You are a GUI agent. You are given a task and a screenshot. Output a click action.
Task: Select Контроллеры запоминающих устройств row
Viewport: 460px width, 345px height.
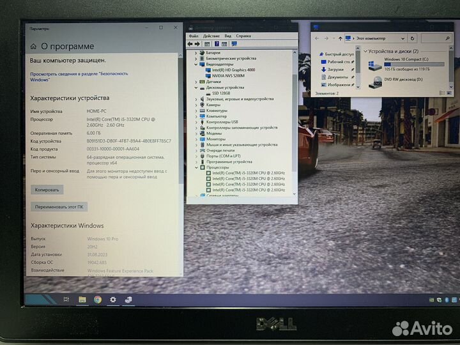(241, 128)
